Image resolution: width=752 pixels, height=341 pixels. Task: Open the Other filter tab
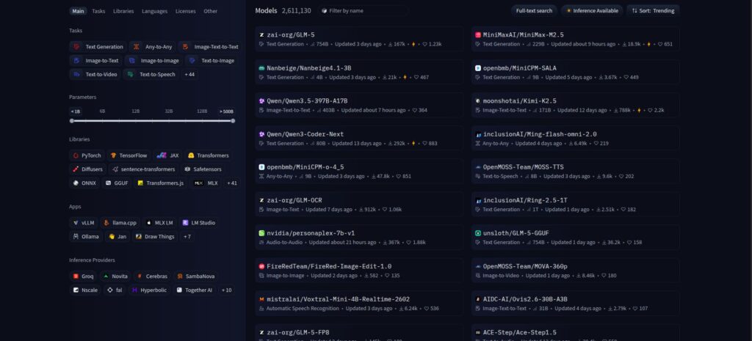[x=210, y=11]
